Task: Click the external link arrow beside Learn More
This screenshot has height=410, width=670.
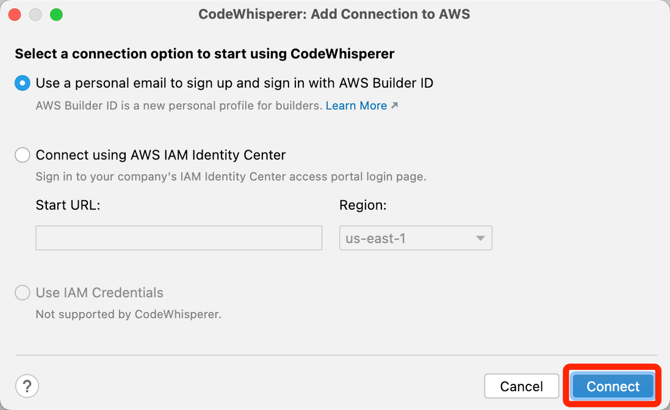Action: [x=395, y=105]
